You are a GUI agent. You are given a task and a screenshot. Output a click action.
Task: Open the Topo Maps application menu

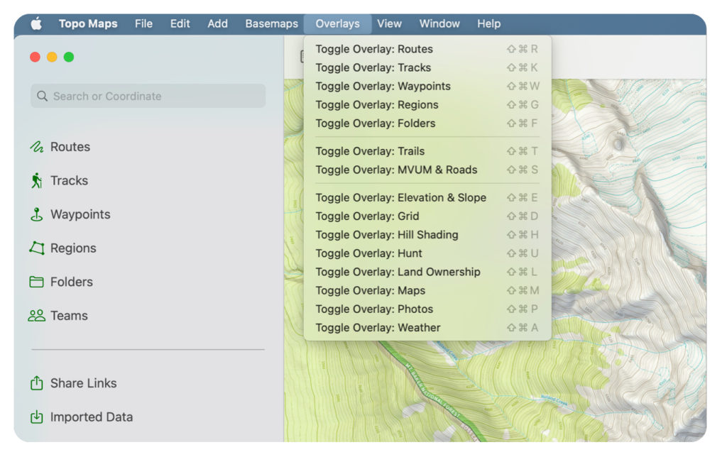pos(88,23)
